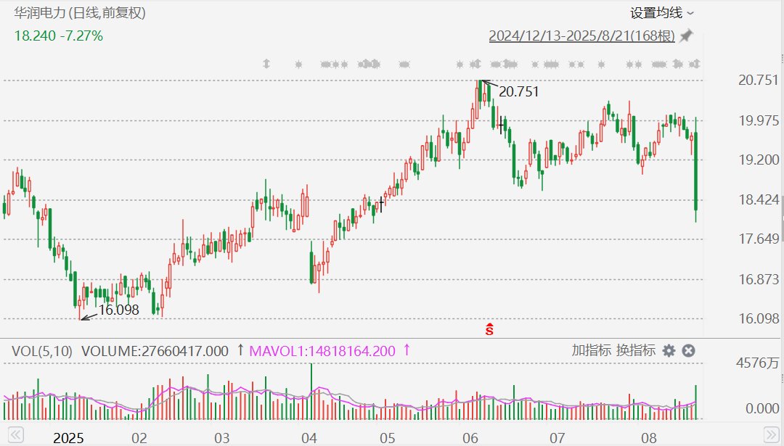Screen dimensions: 784x446
Task: Click the leftmost event marker above the chart
Action: 266,64
